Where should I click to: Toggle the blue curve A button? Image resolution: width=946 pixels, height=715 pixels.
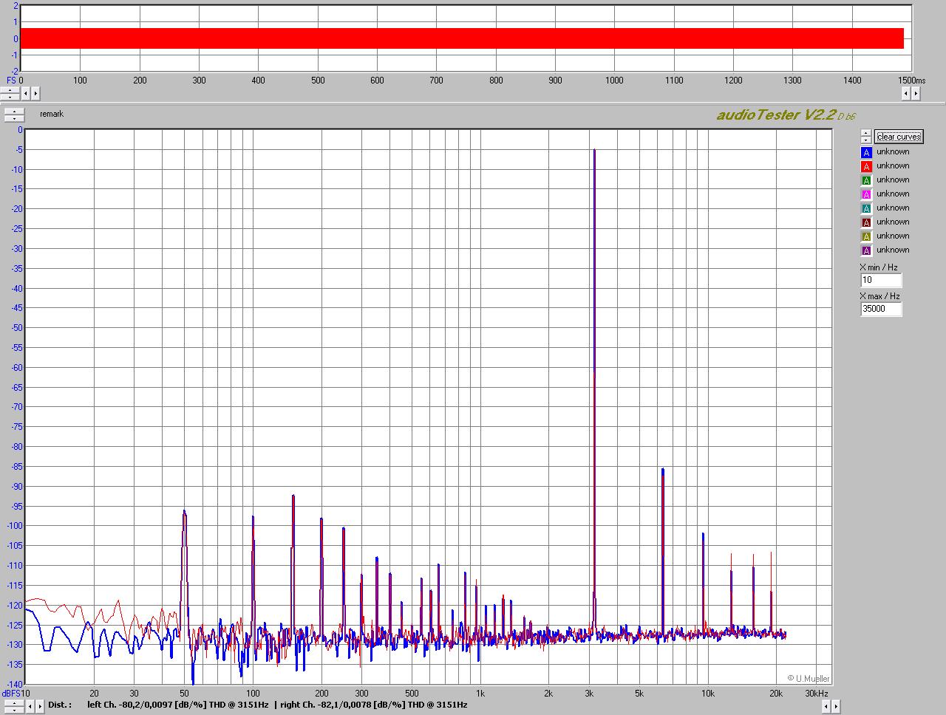pyautogui.click(x=866, y=152)
